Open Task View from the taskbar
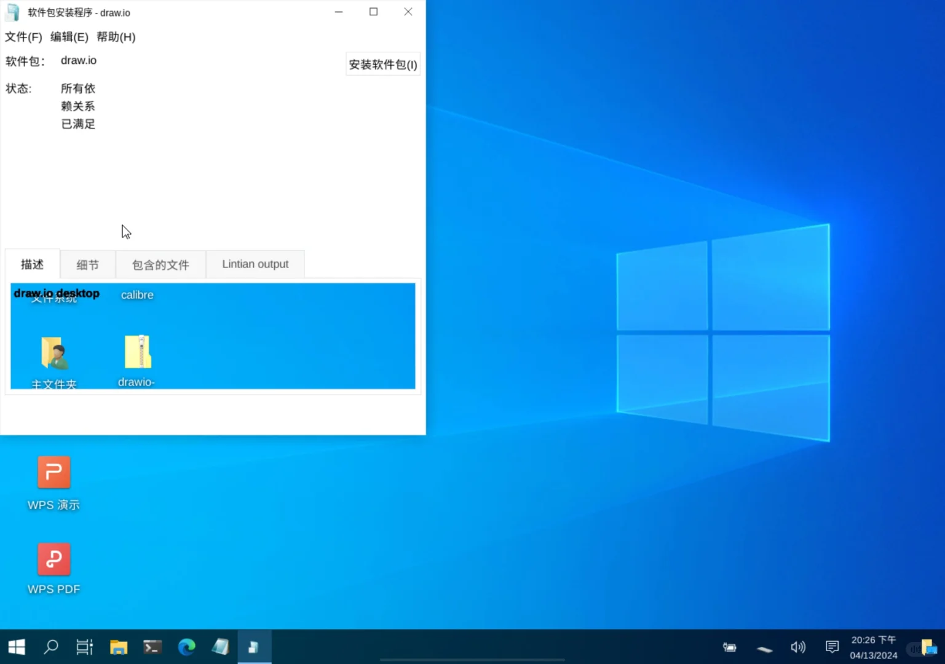The image size is (945, 664). [x=84, y=647]
